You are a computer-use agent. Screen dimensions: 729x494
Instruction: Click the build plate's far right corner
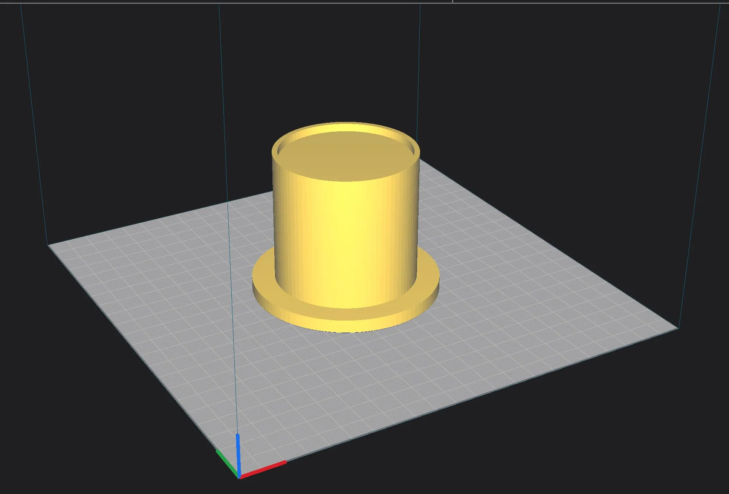tap(677, 328)
